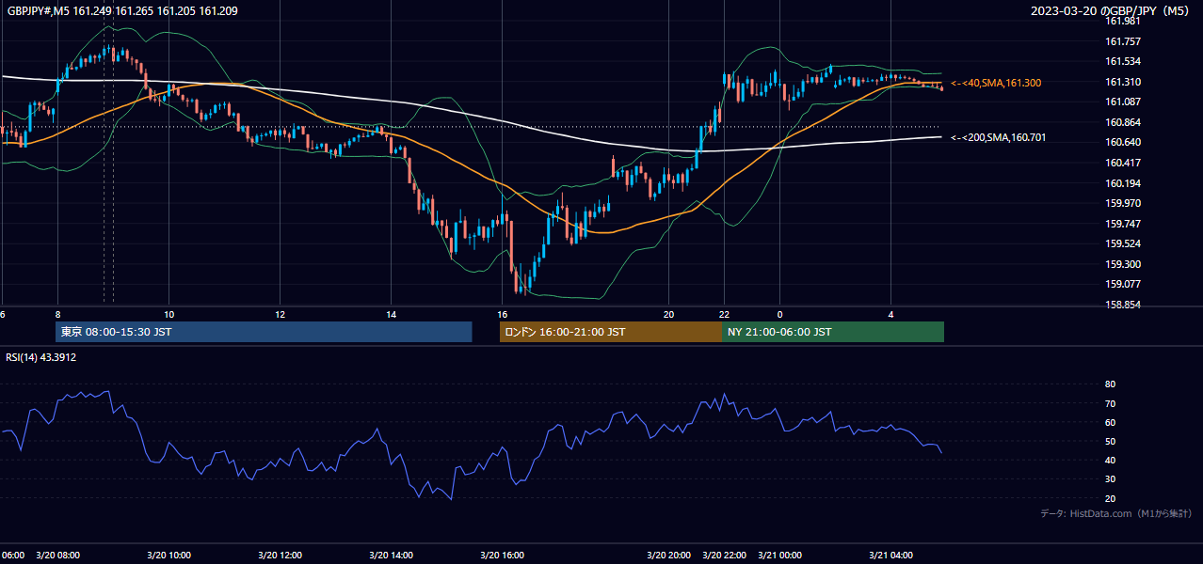Click the 3/20 20:00 time label
This screenshot has width=1203, height=564.
point(668,556)
